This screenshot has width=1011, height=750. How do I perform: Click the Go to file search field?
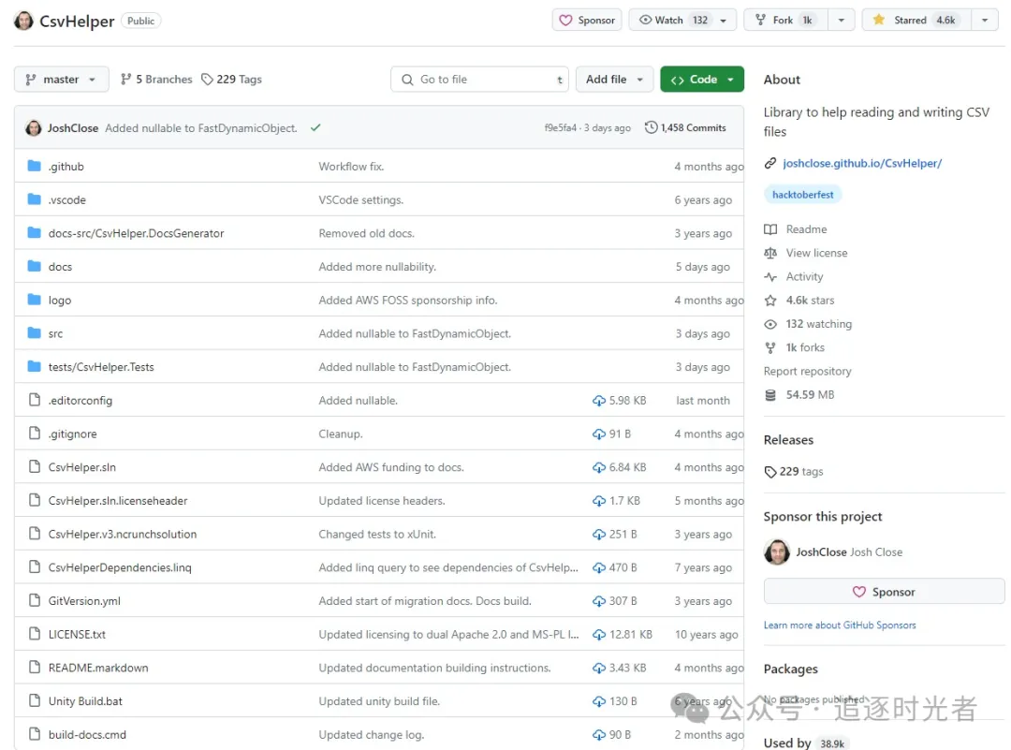[x=479, y=80]
